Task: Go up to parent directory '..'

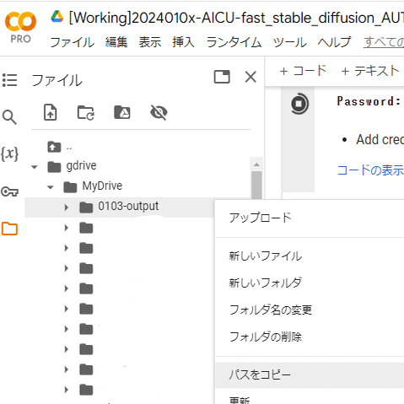Action: (x=60, y=147)
